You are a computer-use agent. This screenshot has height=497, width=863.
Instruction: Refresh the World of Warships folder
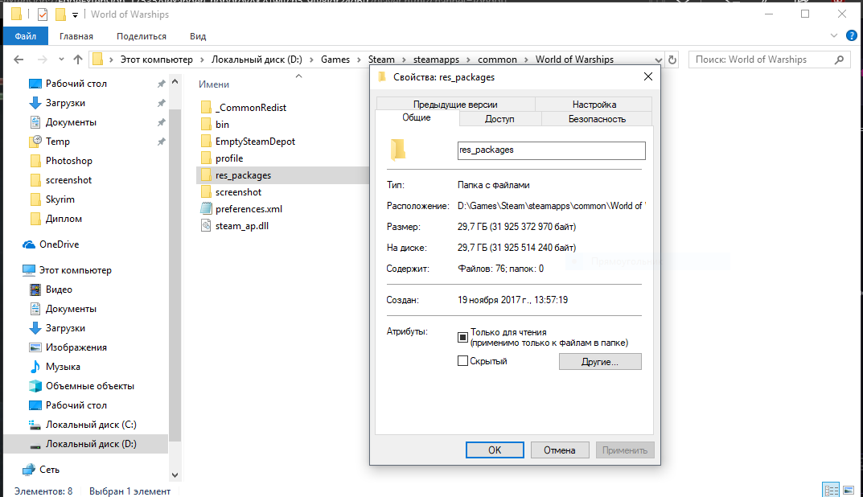pyautogui.click(x=672, y=60)
